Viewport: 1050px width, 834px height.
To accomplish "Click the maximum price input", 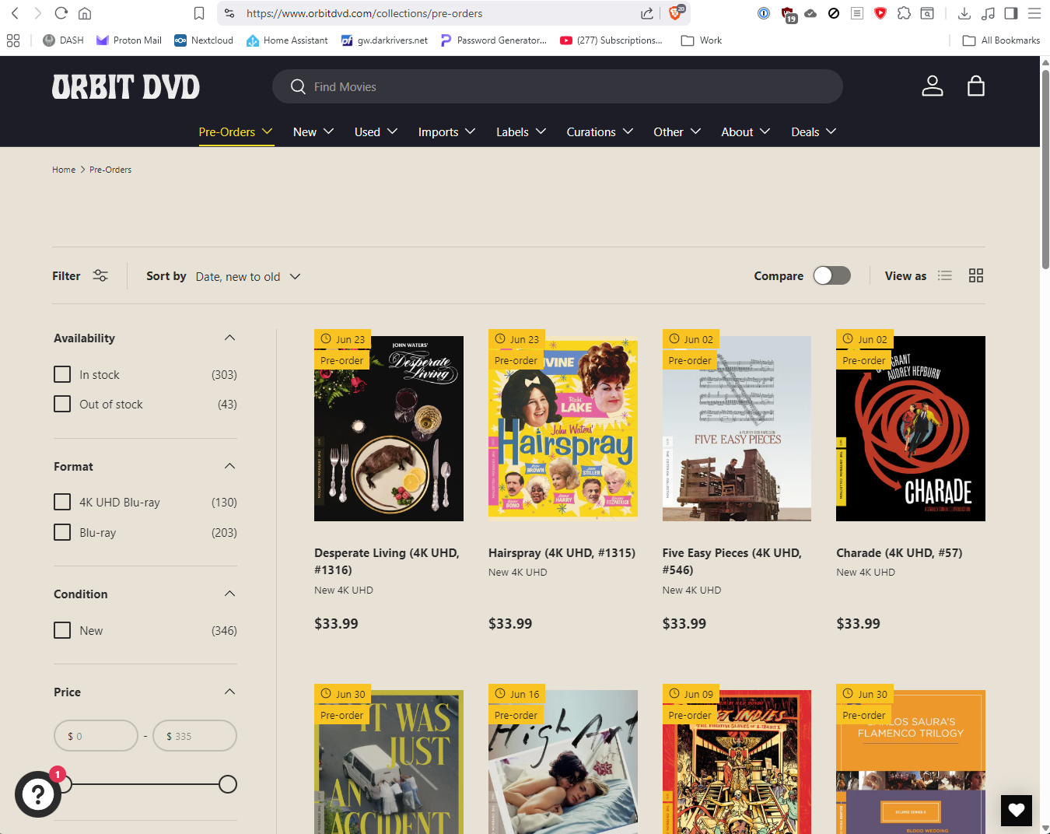I will [x=194, y=736].
